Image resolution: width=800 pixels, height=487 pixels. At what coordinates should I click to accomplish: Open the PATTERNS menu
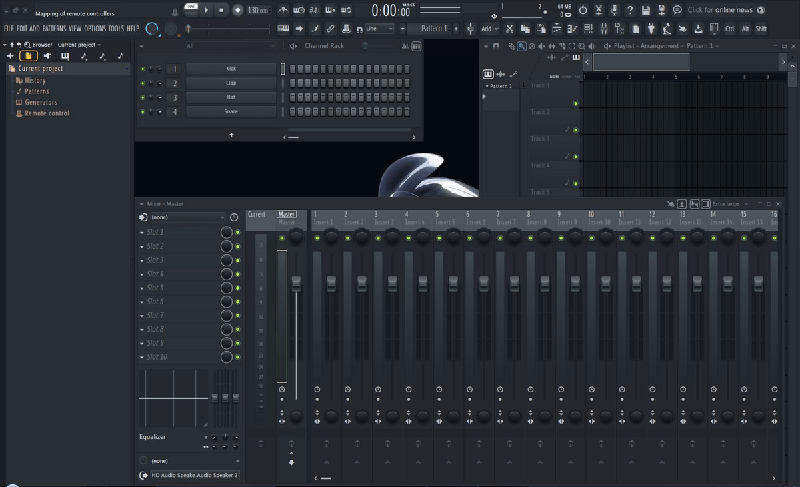point(55,29)
